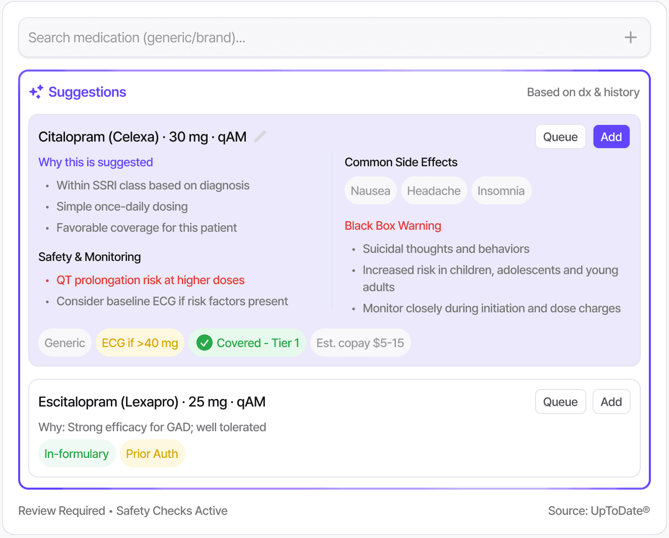Add Citalopram (Celexa) to the order
Viewport: 669px width, 538px height.
(611, 137)
